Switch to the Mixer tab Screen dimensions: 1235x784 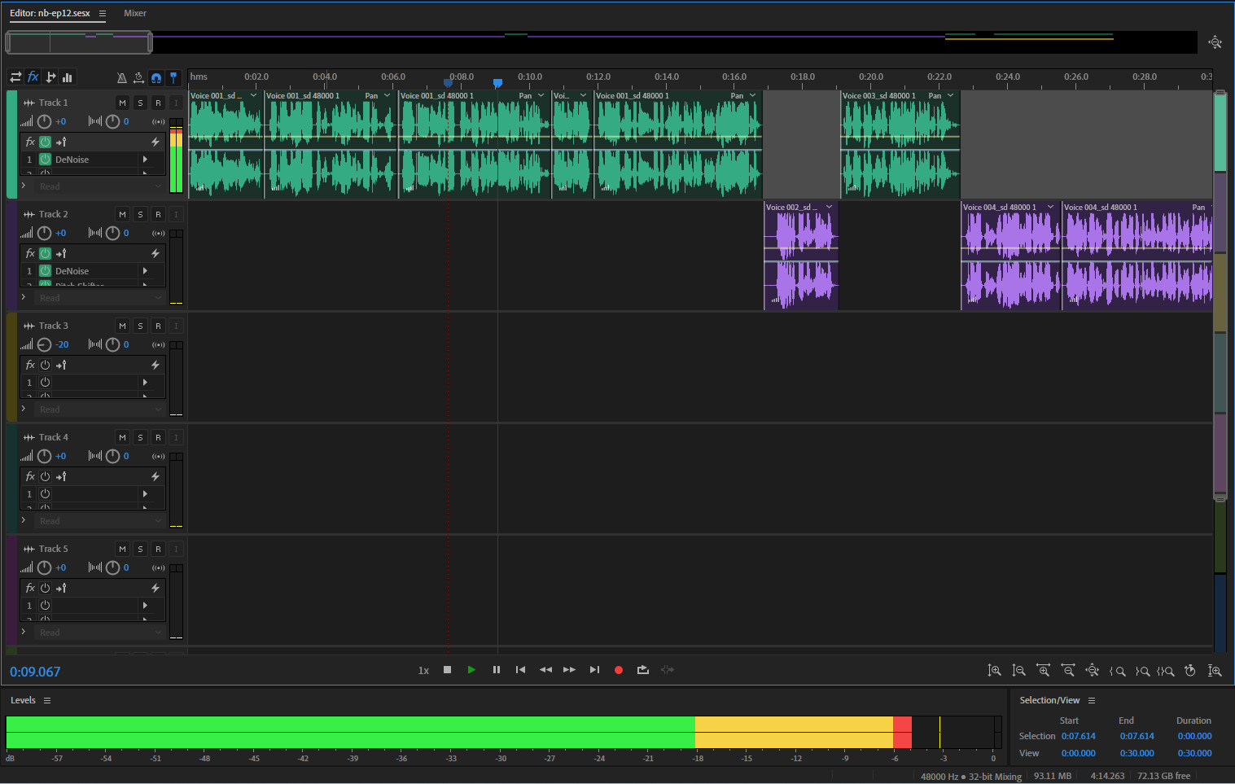click(x=135, y=13)
